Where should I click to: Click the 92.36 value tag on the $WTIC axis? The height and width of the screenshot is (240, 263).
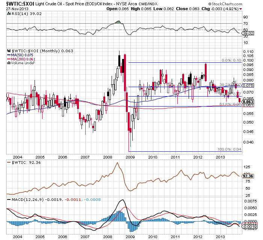(x=248, y=176)
